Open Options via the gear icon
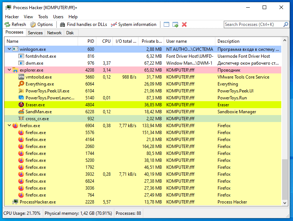Image resolution: width=293 pixels, height=221 pixels. [x=33, y=24]
